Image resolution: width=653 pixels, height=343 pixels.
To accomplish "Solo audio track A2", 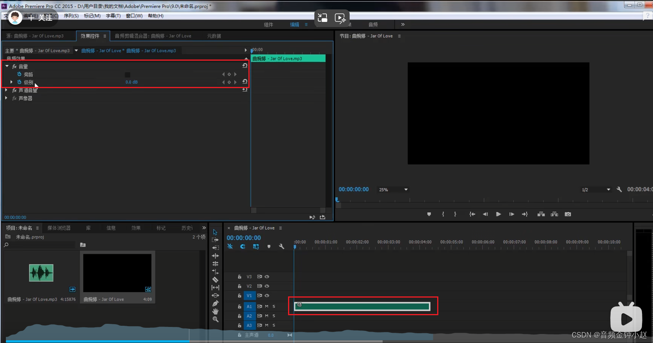I will [x=274, y=316].
